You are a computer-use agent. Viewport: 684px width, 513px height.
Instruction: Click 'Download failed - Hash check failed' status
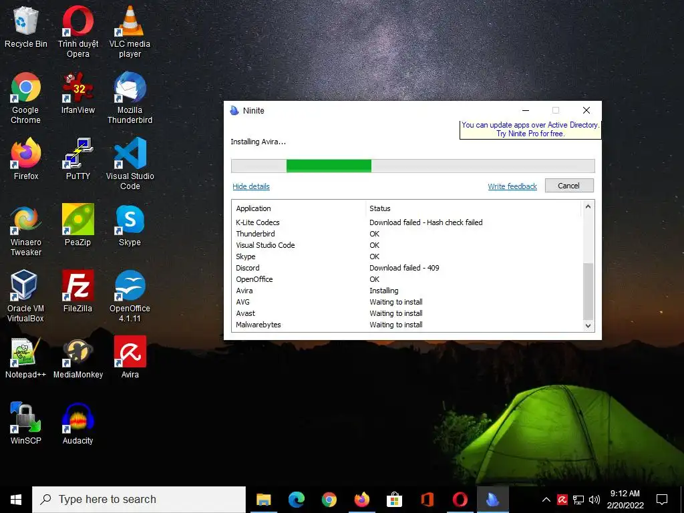click(x=425, y=222)
